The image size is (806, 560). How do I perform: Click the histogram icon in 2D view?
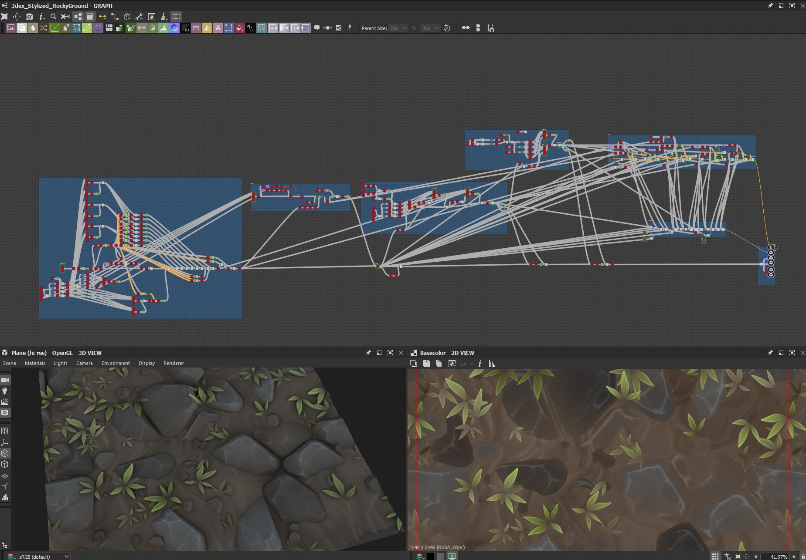click(x=492, y=364)
